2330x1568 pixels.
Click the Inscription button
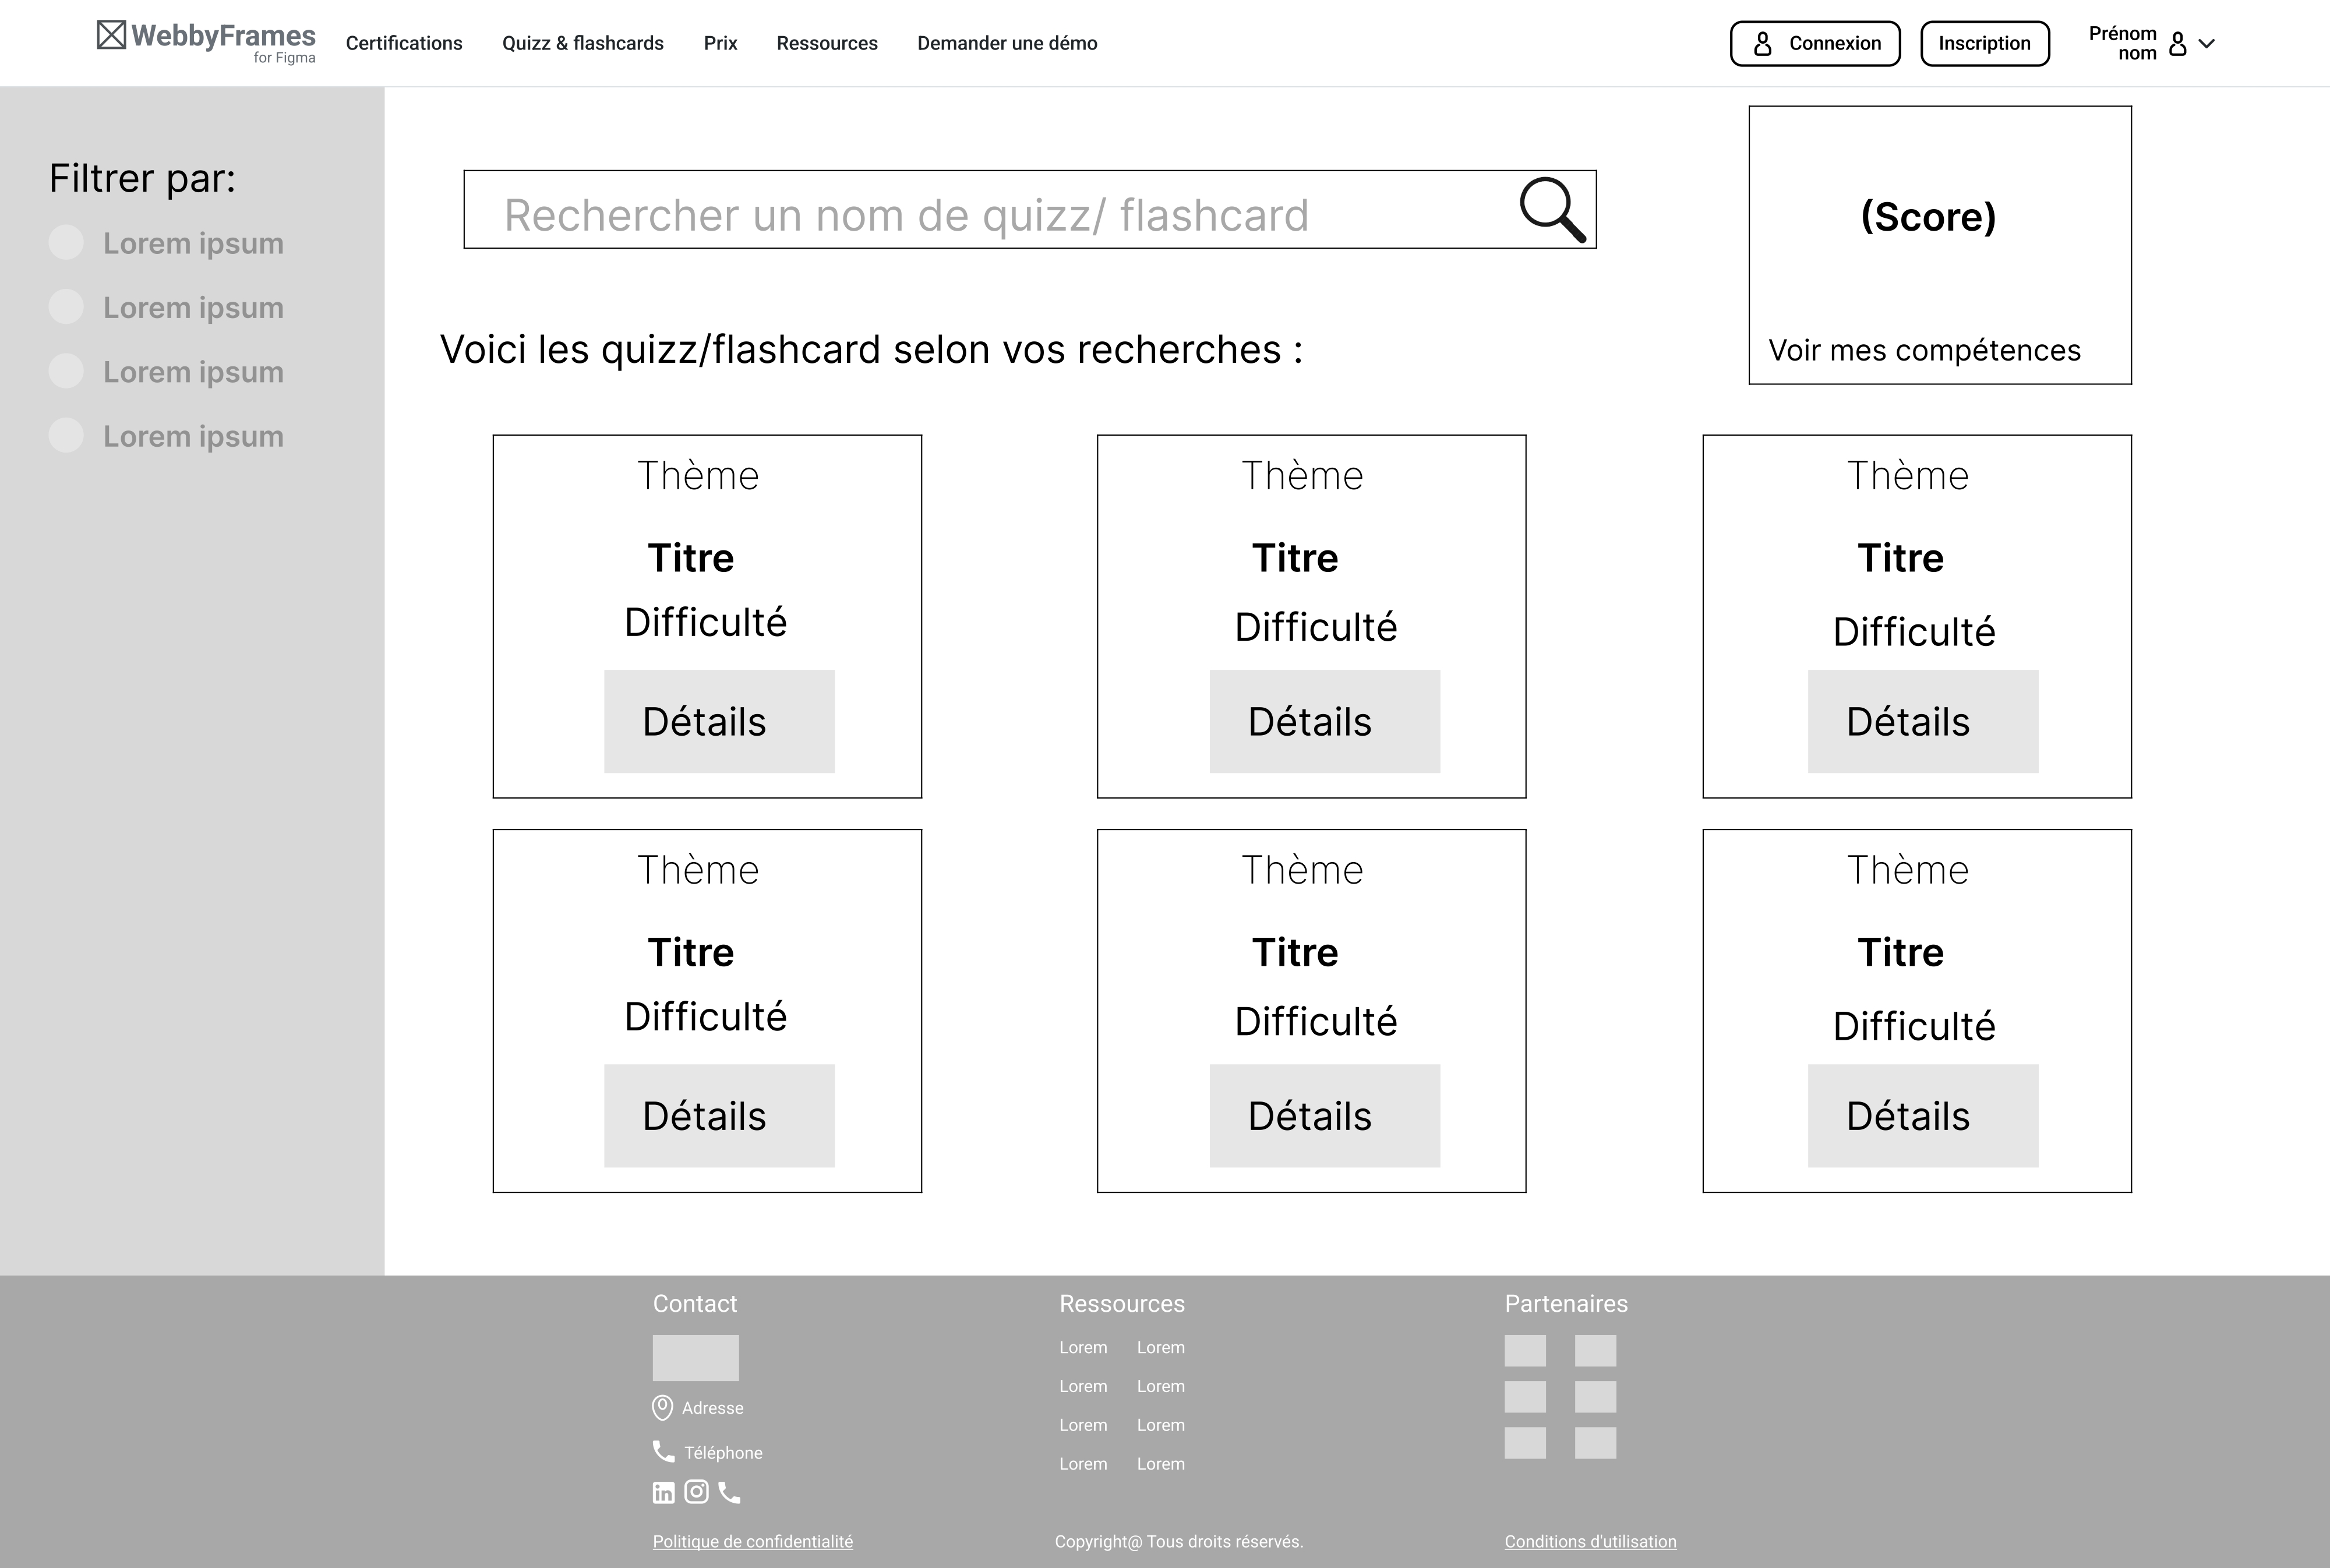[x=1985, y=44]
